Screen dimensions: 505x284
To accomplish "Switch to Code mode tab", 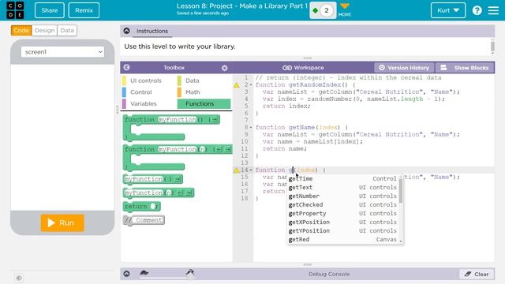I will 21,30.
